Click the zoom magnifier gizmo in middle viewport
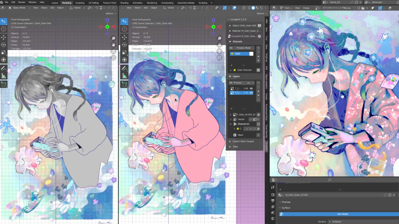Viewport: 399px width, 224px height. (x=219, y=38)
